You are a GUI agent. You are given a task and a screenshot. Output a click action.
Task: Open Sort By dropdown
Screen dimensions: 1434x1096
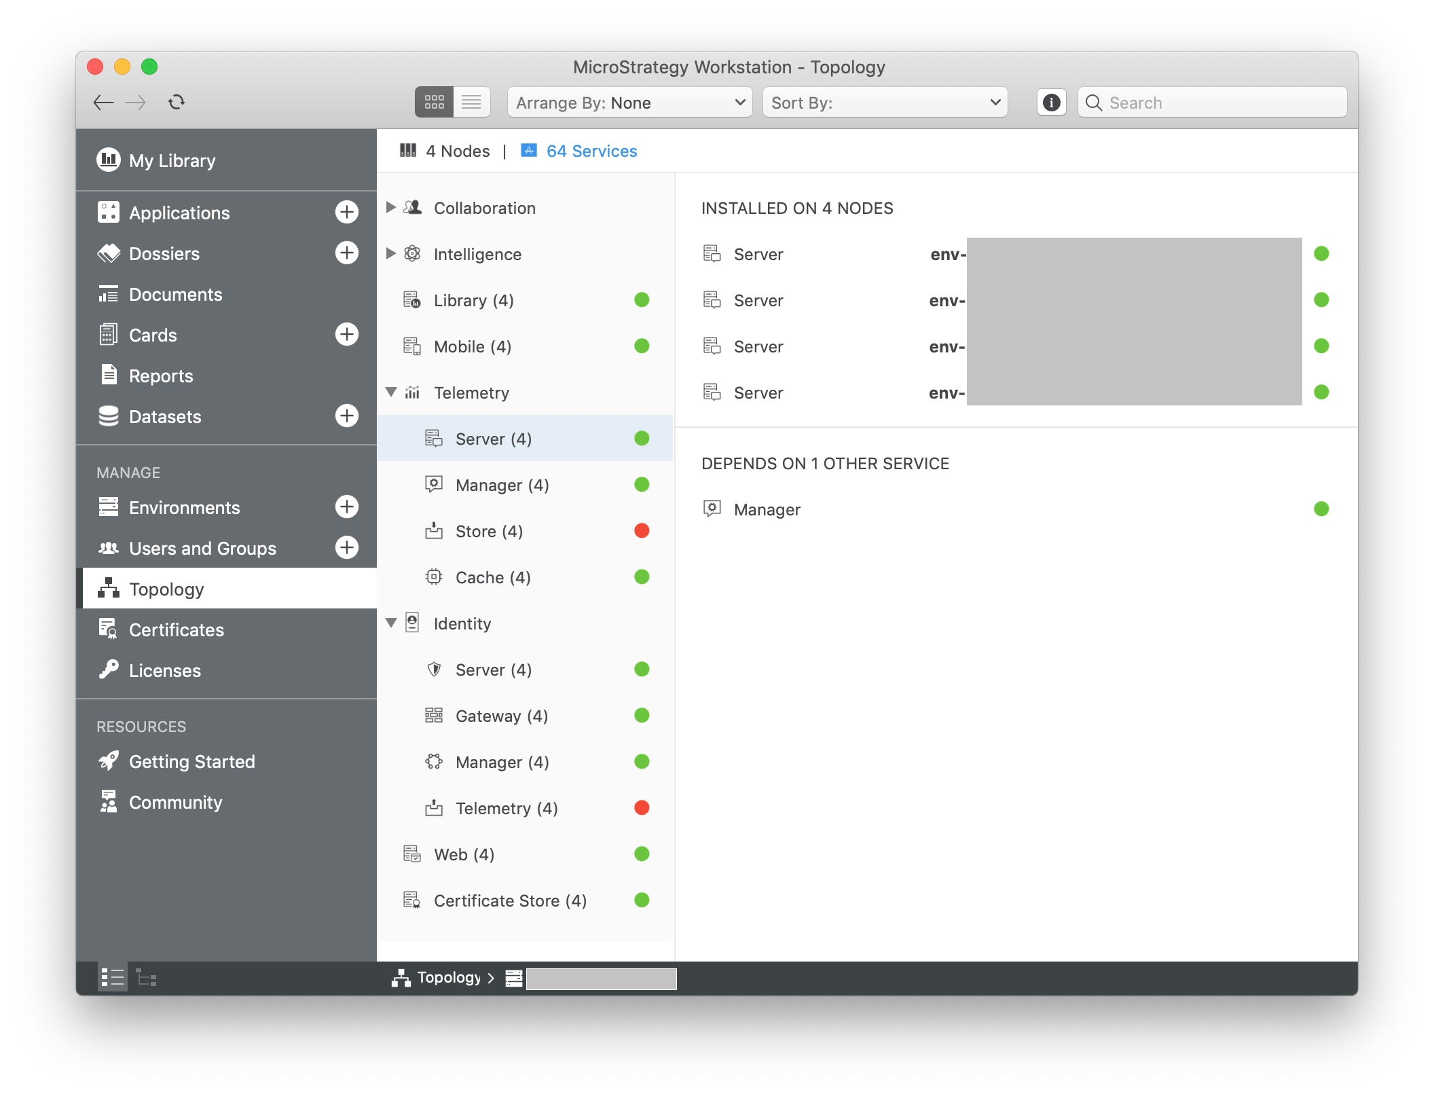[x=885, y=103]
